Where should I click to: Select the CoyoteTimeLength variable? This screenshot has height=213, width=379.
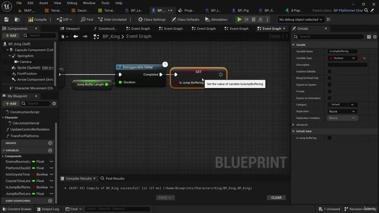tap(18, 181)
